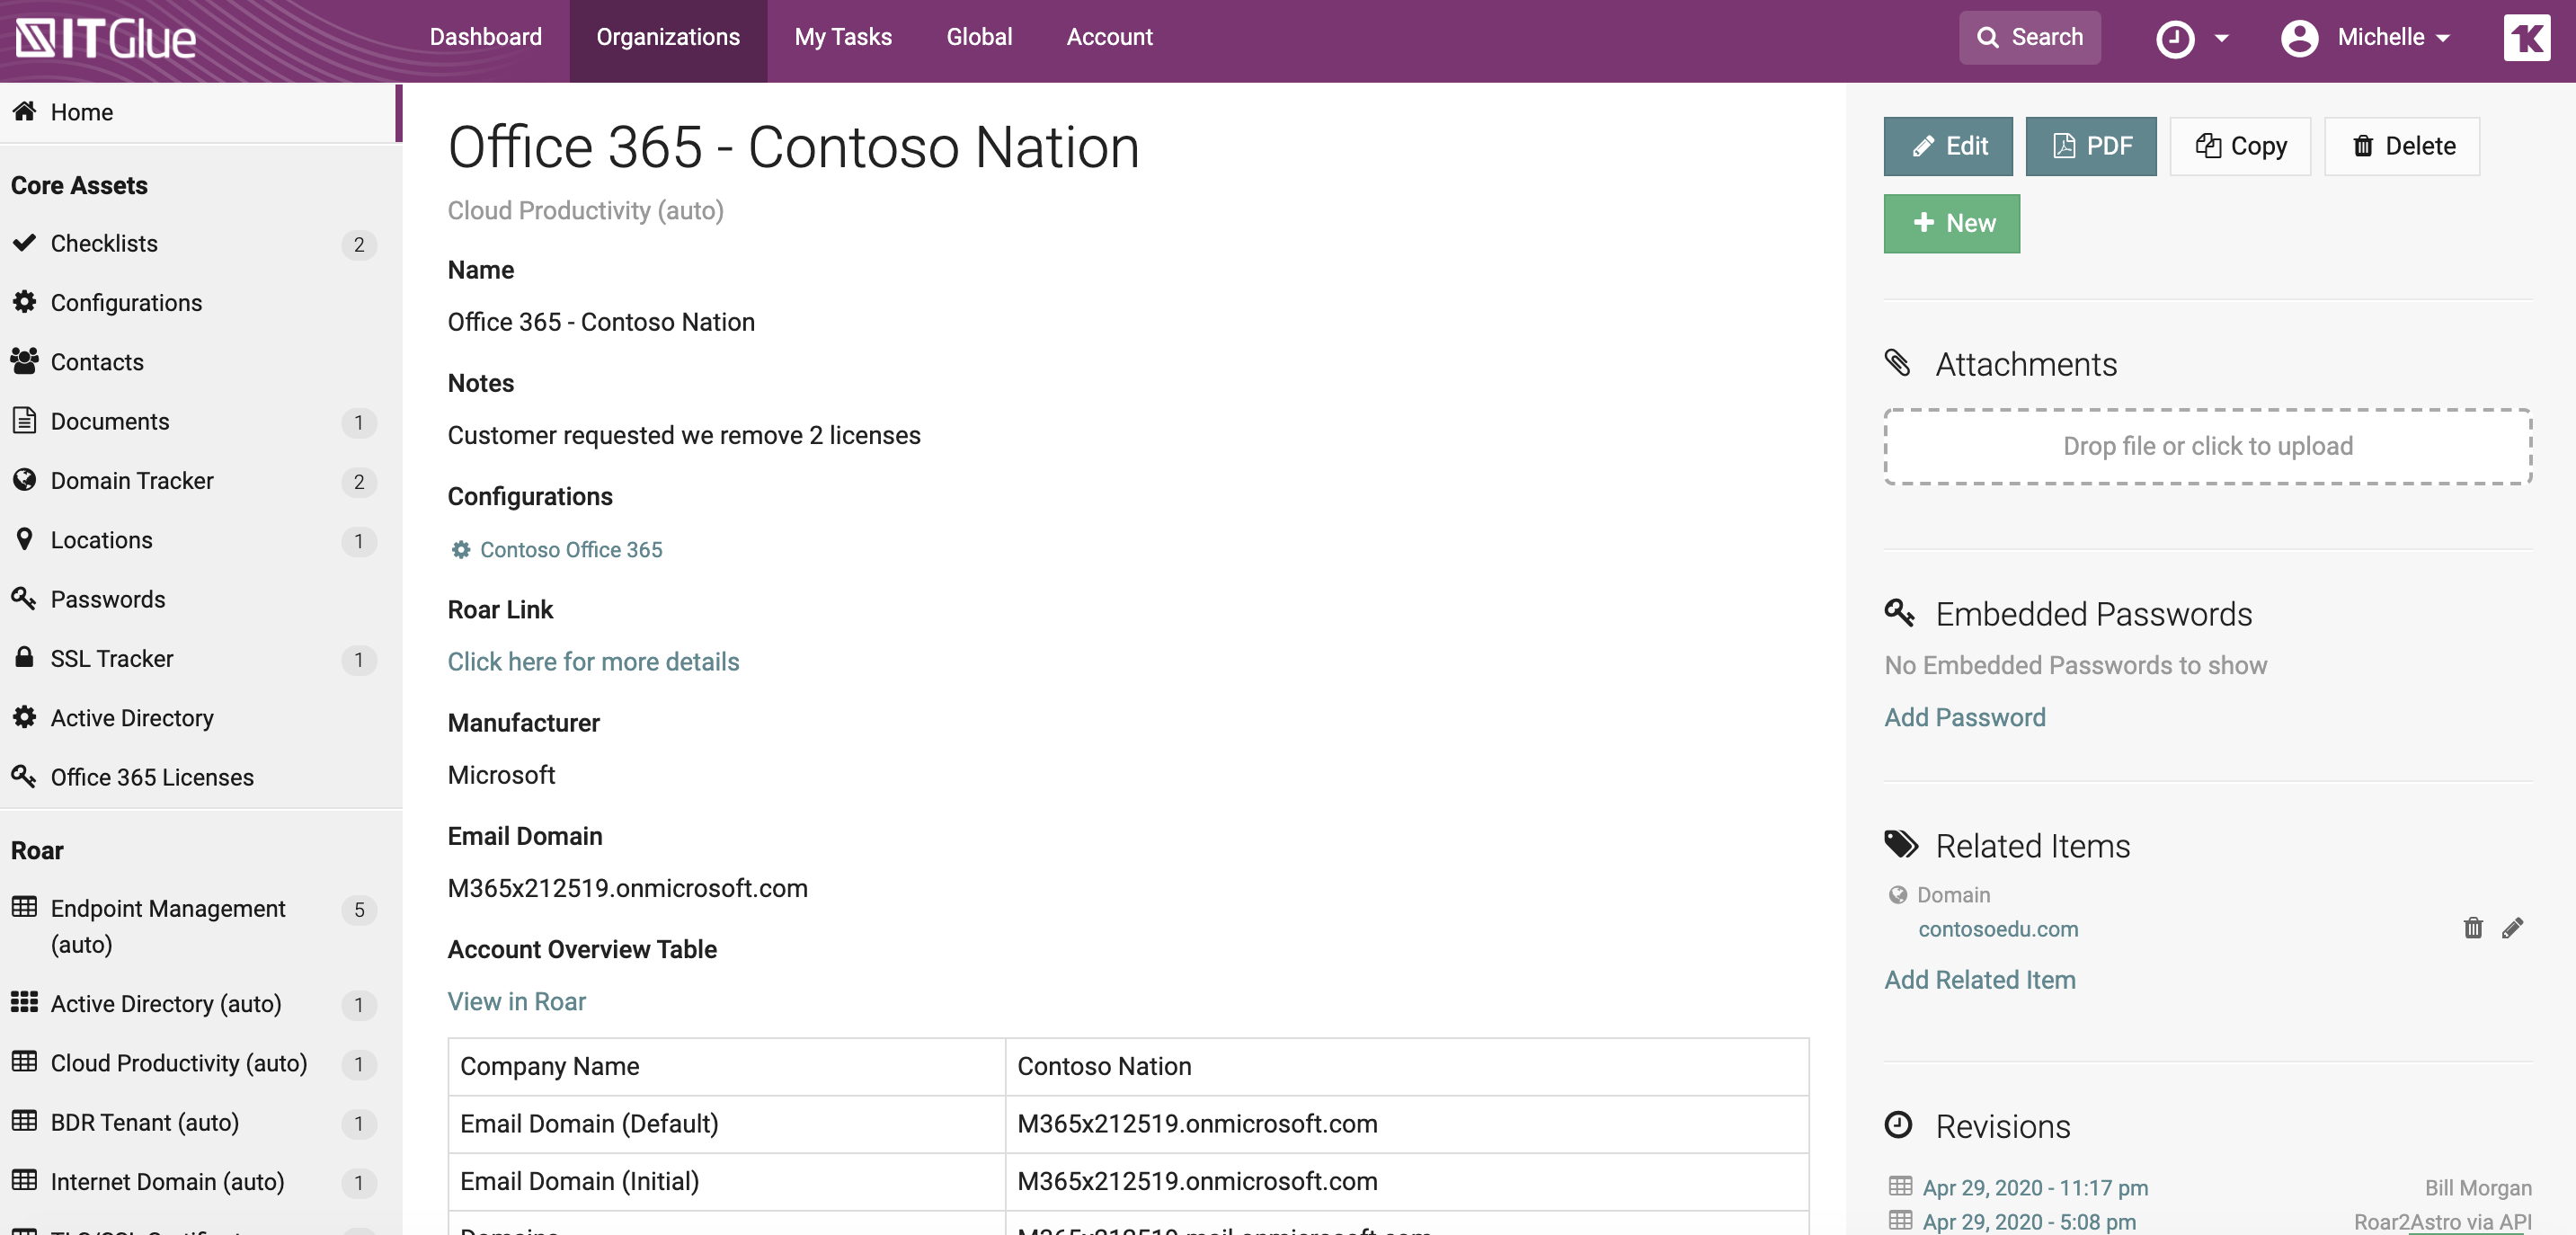Viewport: 2576px width, 1235px height.
Task: Open SSL Tracker in sidebar
Action: coord(112,659)
